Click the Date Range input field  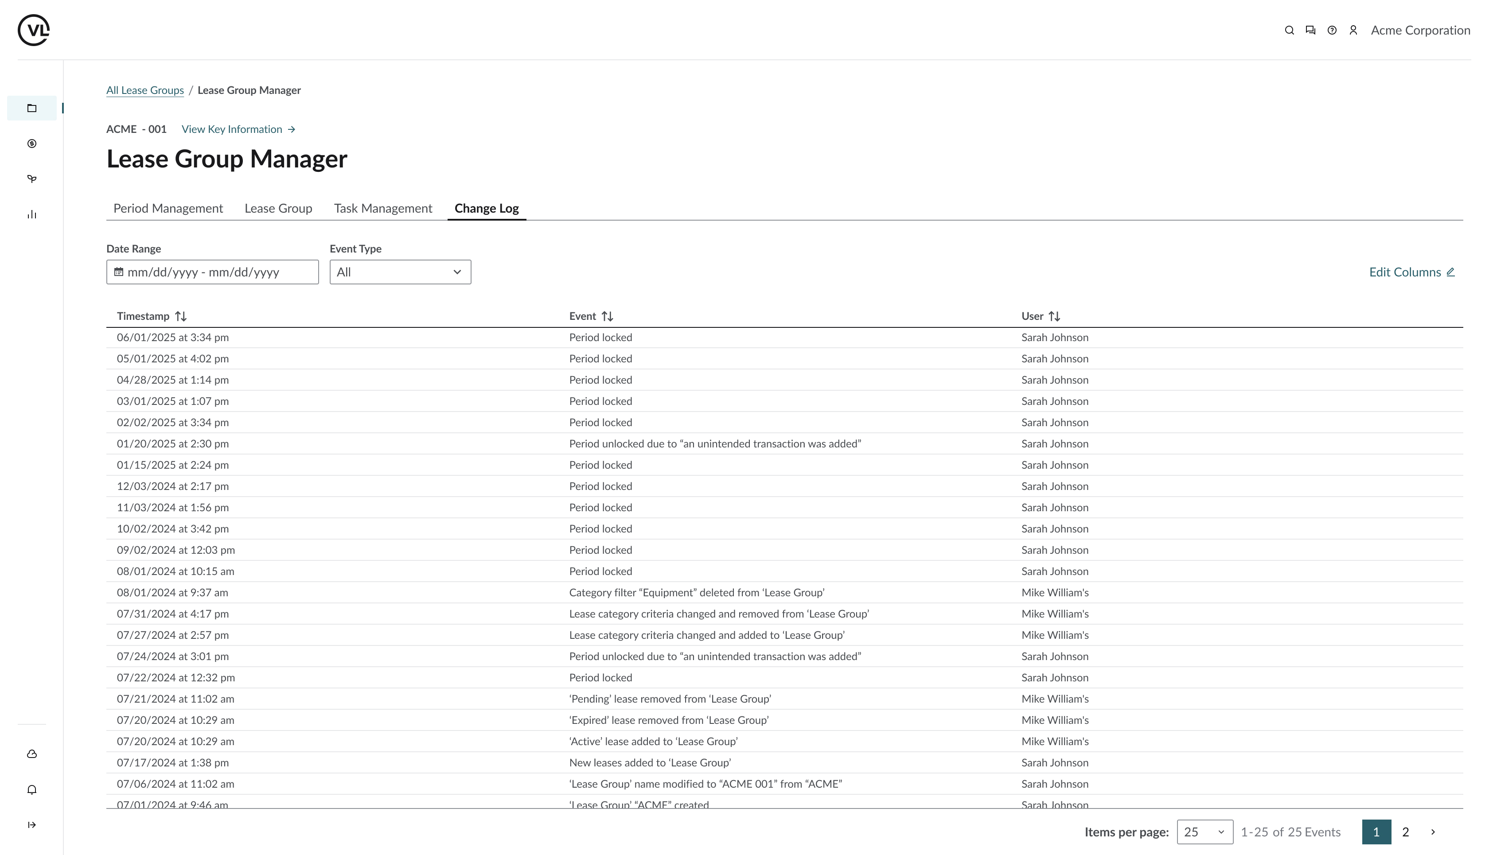213,272
